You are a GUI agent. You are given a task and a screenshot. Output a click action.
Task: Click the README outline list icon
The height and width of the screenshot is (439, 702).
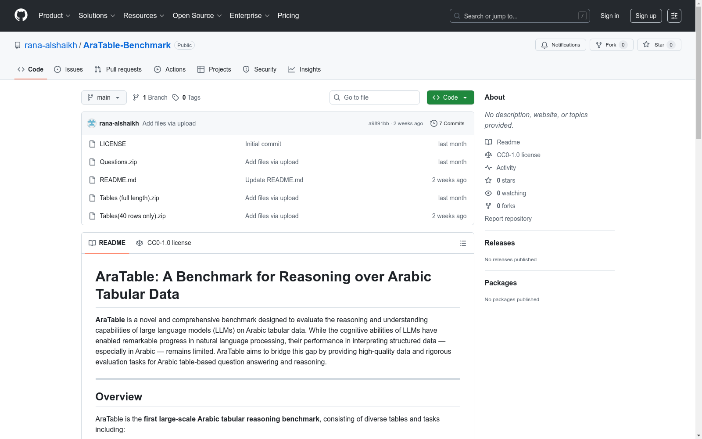[462, 243]
